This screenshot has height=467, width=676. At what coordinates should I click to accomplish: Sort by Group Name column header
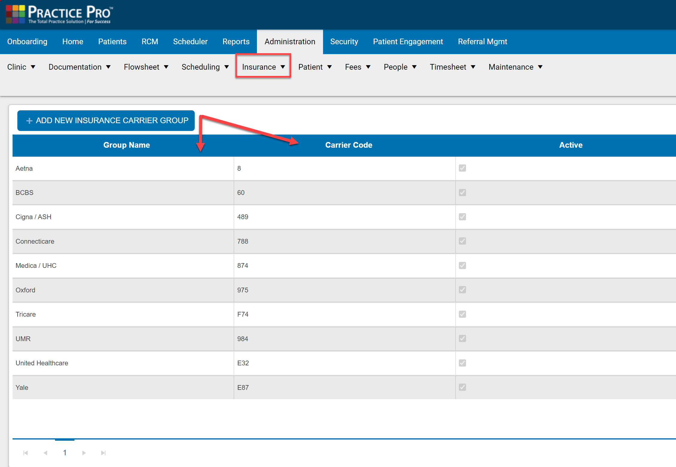click(x=127, y=145)
